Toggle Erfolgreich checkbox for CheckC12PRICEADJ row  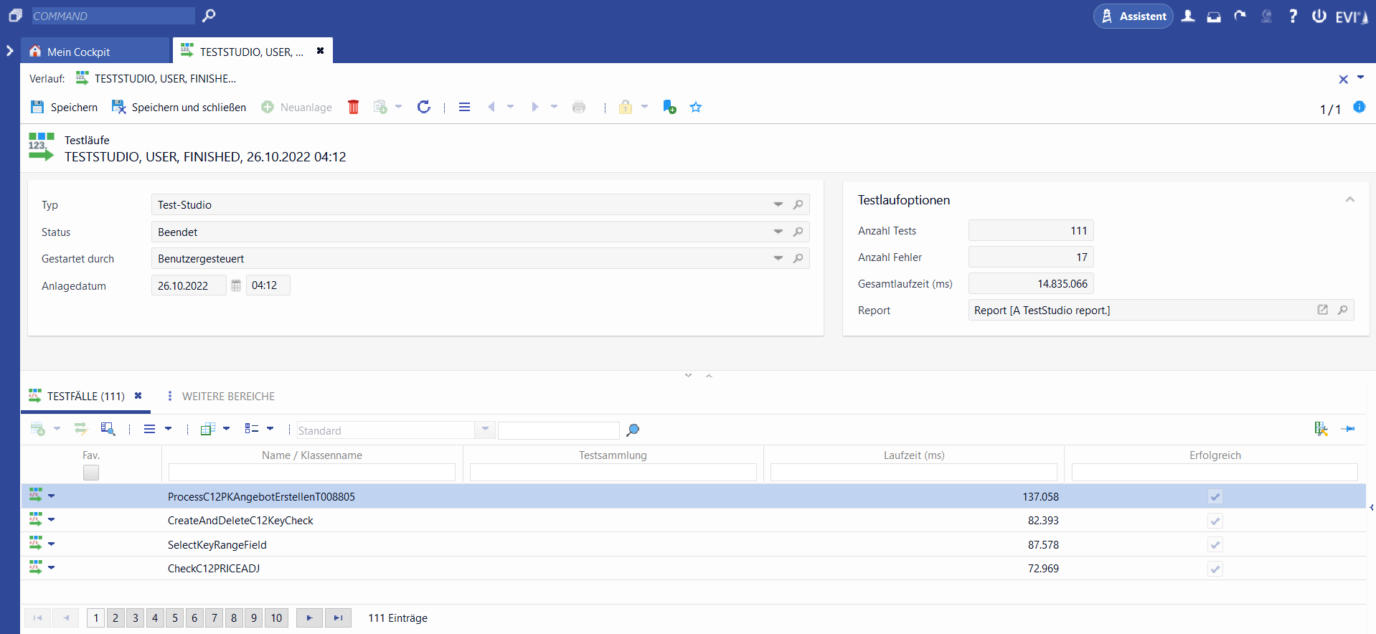tap(1215, 569)
